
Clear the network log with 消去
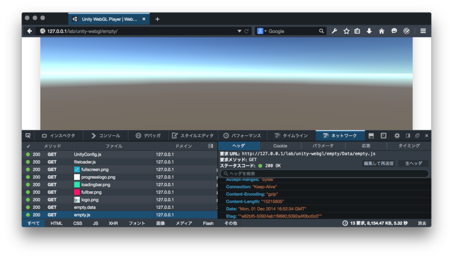(x=422, y=223)
